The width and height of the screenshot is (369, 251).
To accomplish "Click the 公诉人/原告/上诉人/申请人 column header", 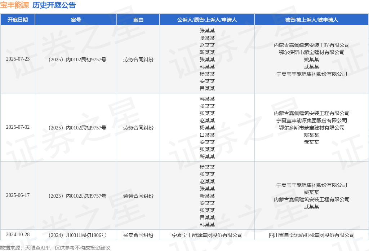I will (207, 20).
